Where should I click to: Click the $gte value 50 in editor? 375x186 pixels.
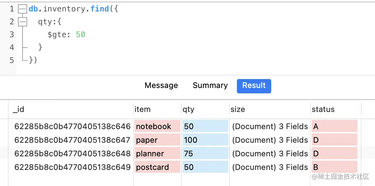[x=81, y=35]
